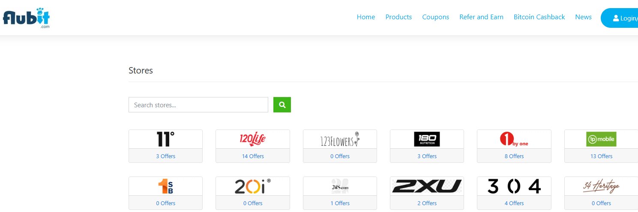Open the 2XU store logo

point(427,186)
